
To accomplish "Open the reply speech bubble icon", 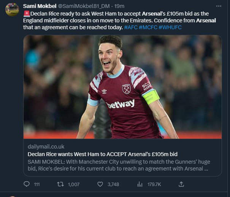I will (27, 184).
